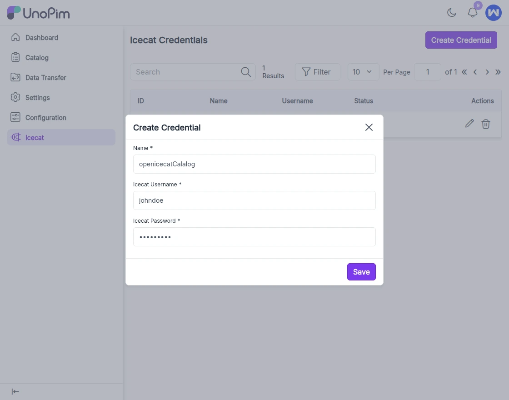Sort by Name column header
This screenshot has width=509, height=400.
pyautogui.click(x=219, y=100)
